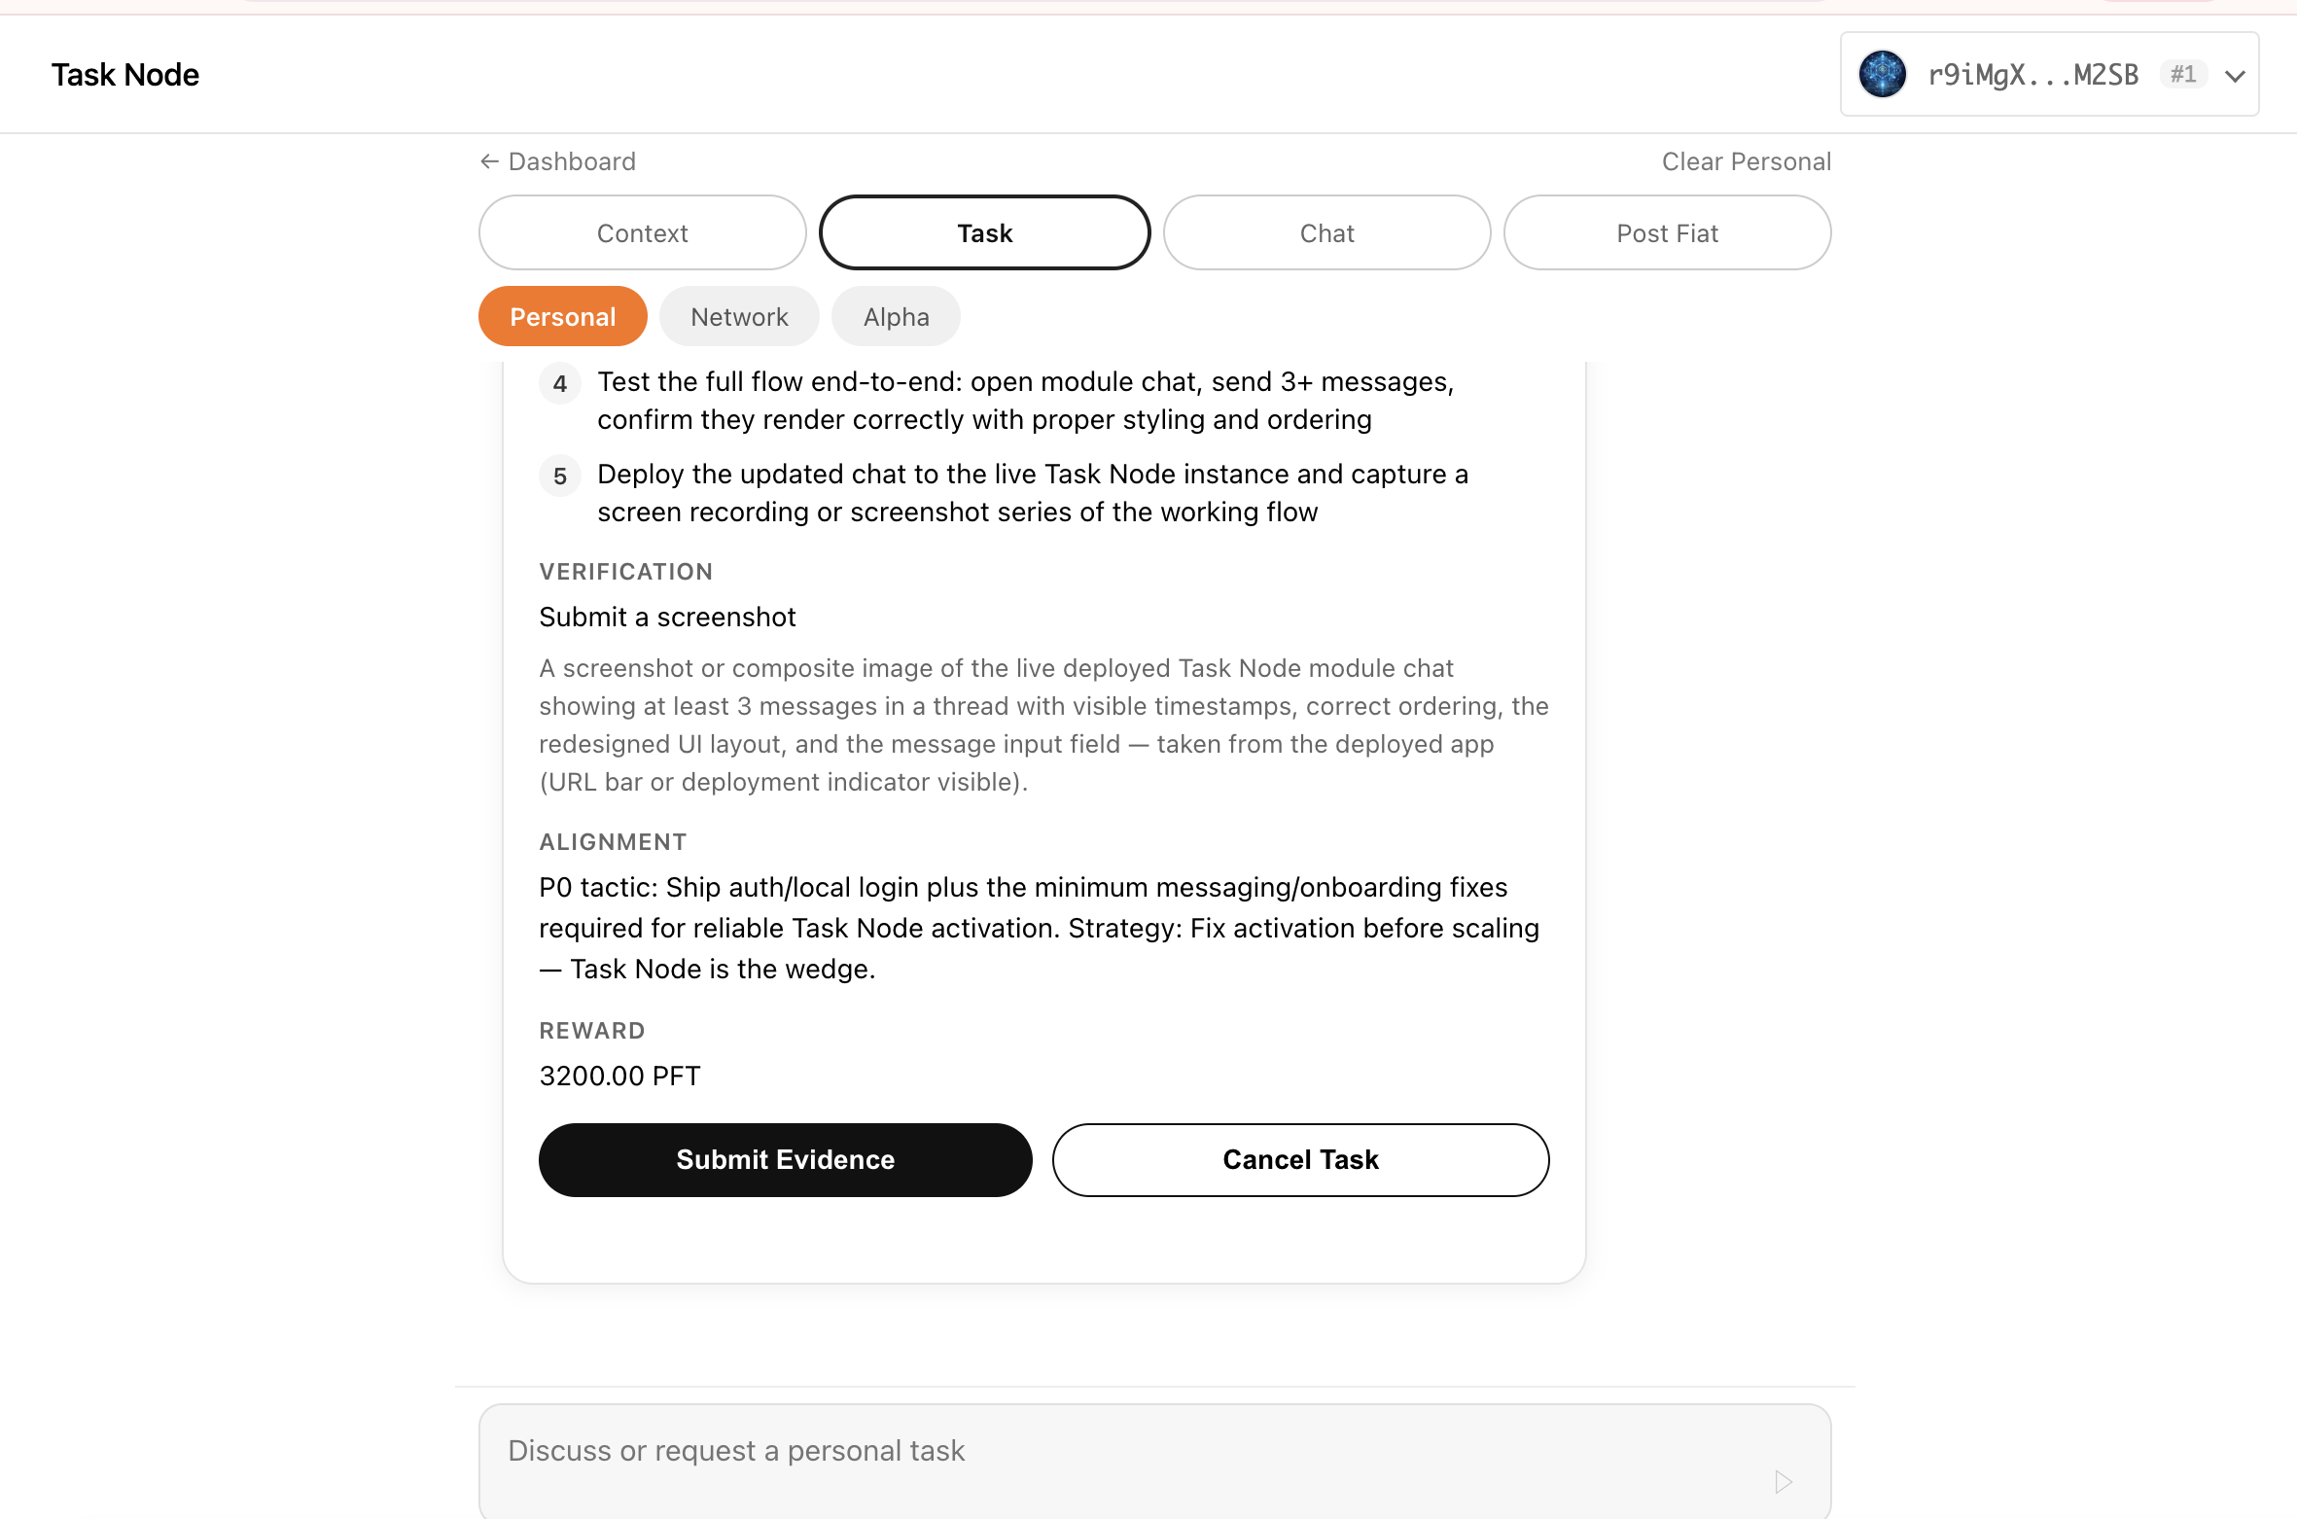
Task: Select the Personal filter pill
Action: click(562, 316)
